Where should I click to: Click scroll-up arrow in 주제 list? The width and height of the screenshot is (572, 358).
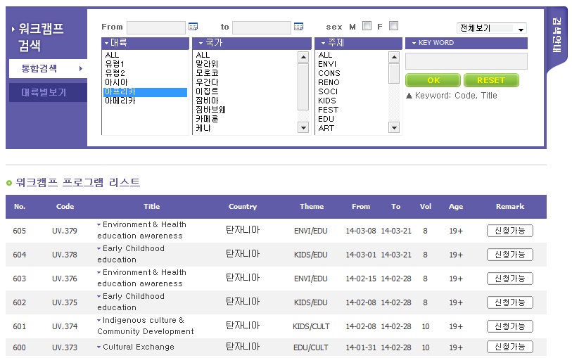pos(394,58)
